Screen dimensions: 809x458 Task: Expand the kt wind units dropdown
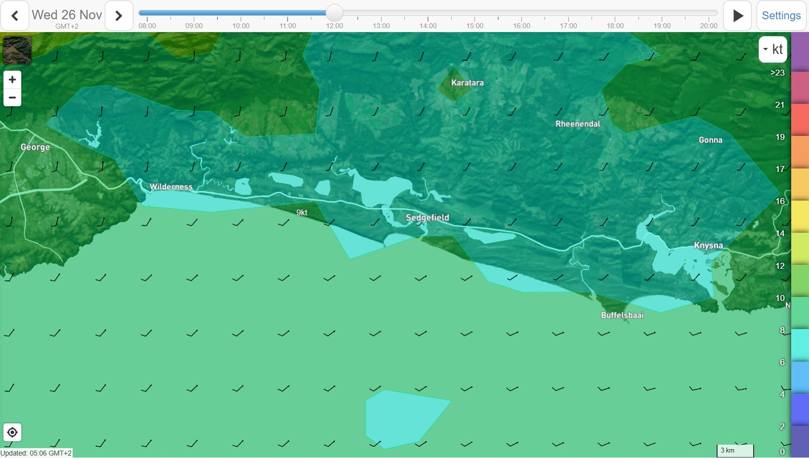click(x=772, y=49)
